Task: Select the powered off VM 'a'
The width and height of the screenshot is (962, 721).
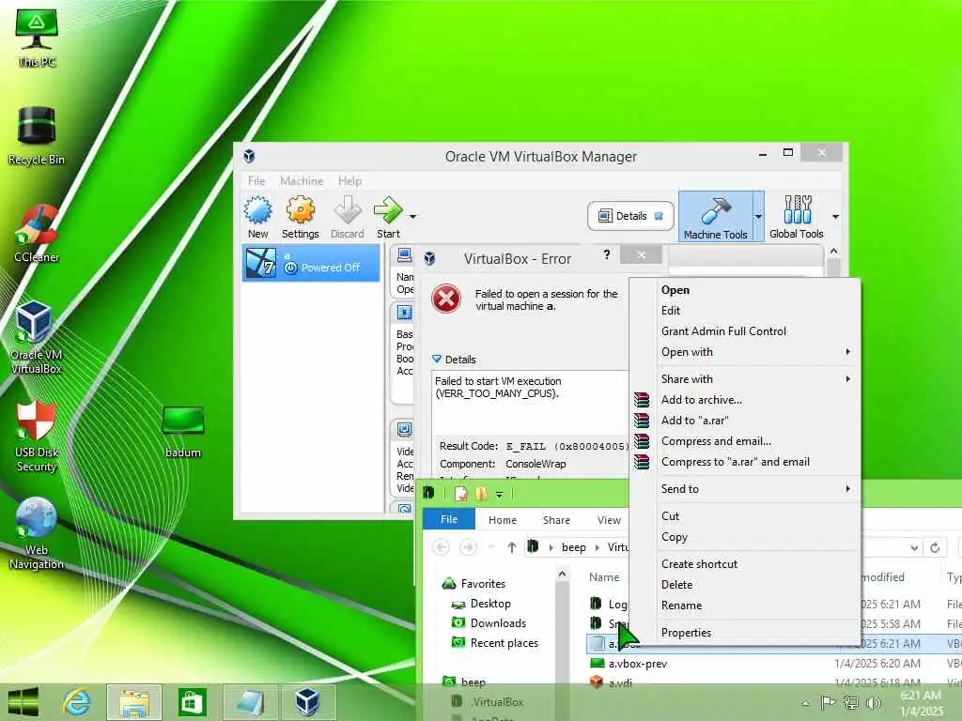Action: [311, 263]
